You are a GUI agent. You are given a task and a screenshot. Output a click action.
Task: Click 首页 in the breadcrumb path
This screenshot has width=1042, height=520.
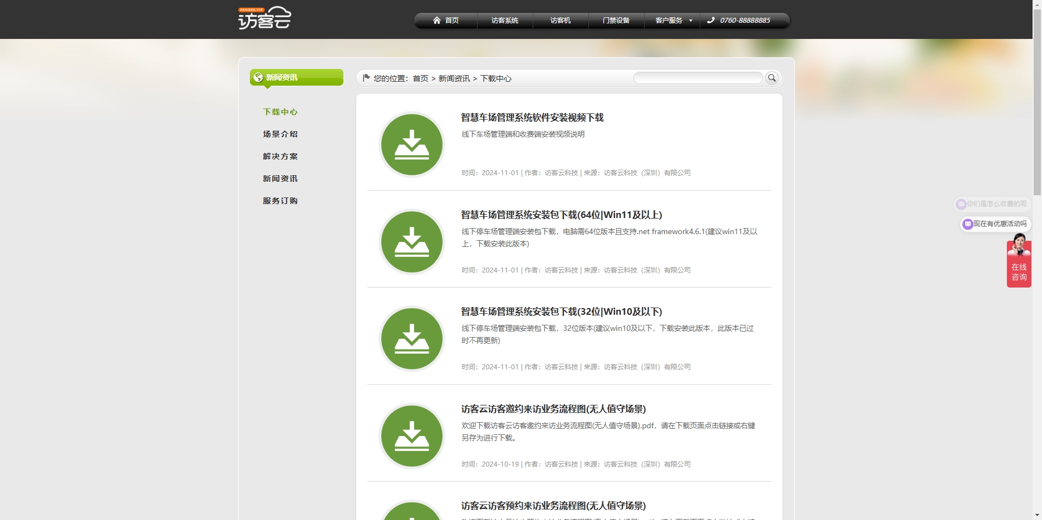tap(420, 78)
